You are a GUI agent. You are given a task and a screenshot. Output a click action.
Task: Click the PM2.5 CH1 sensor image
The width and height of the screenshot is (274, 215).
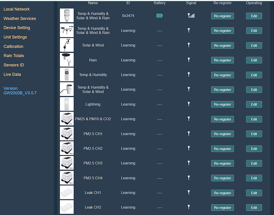point(67,134)
